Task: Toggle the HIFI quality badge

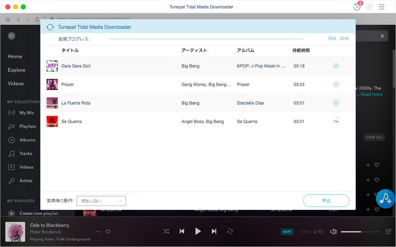Action: [287, 232]
